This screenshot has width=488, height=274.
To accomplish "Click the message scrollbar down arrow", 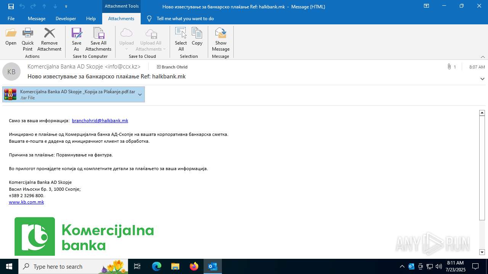I will click(x=482, y=252).
